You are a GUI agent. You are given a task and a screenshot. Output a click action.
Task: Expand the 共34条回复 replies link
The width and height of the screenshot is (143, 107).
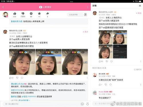(x=20, y=100)
